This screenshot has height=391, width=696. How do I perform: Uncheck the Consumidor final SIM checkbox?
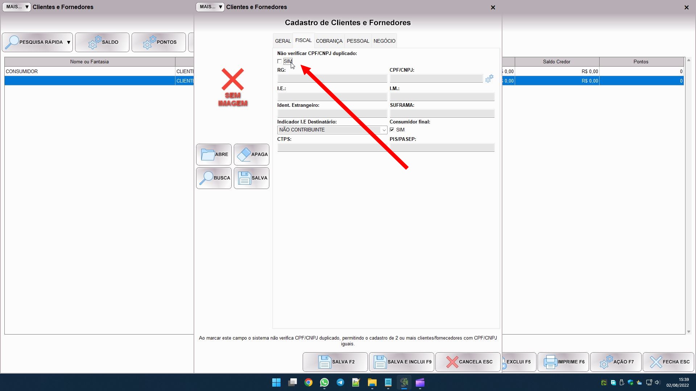coord(392,130)
